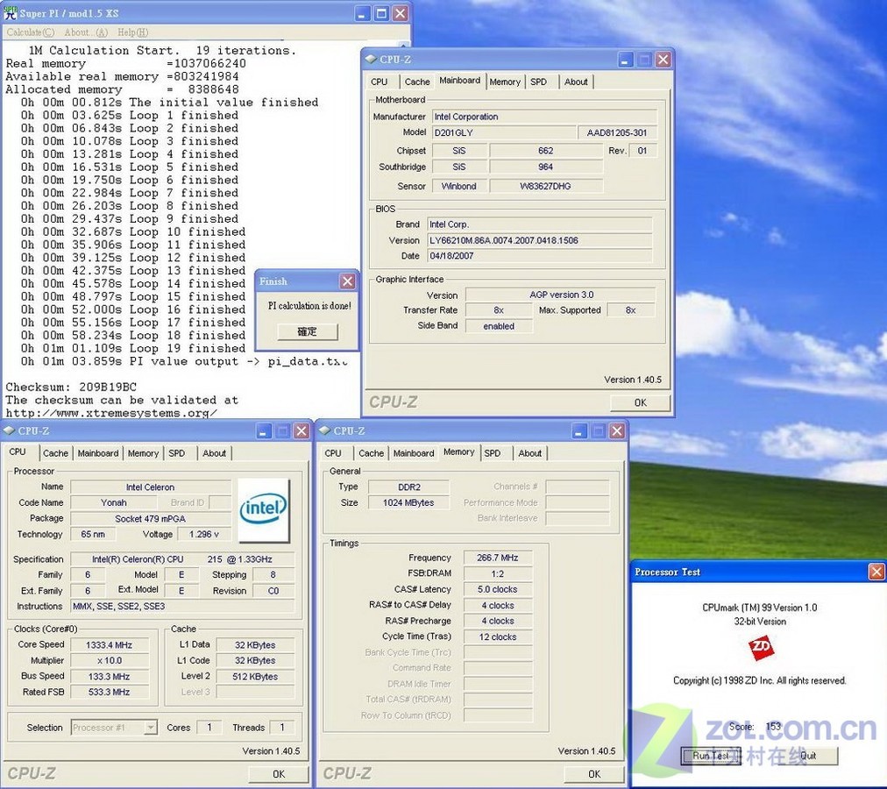Open Mainboard tab in the Processor CPU-Z window
887x789 pixels.
coord(98,452)
